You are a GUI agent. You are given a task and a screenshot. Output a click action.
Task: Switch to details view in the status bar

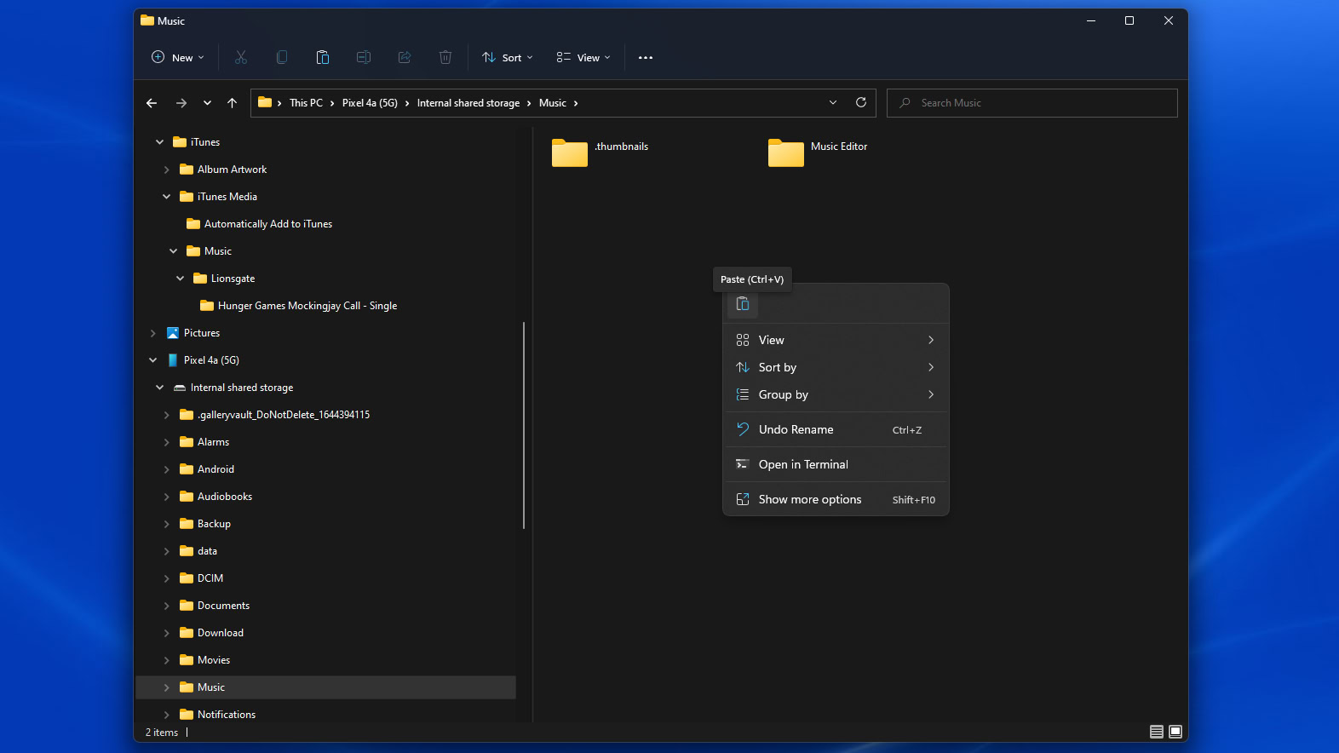[x=1156, y=732]
